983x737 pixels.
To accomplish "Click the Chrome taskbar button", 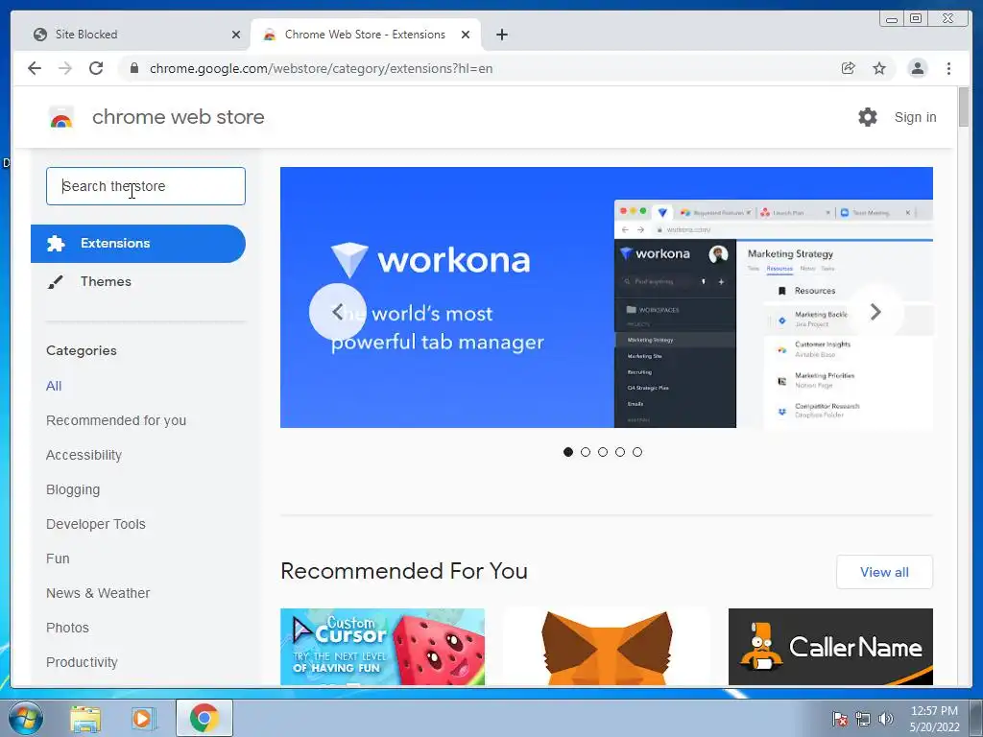I will coord(204,718).
